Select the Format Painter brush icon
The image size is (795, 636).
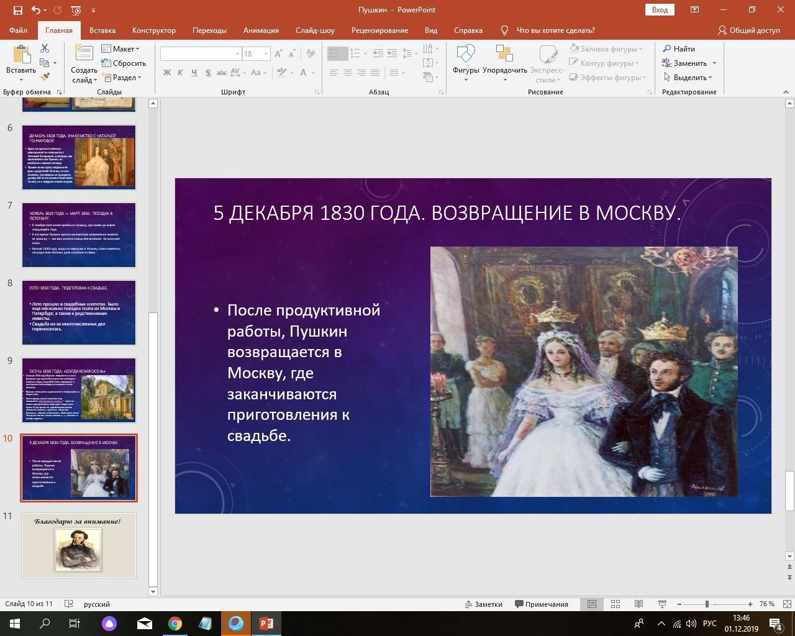[x=45, y=77]
